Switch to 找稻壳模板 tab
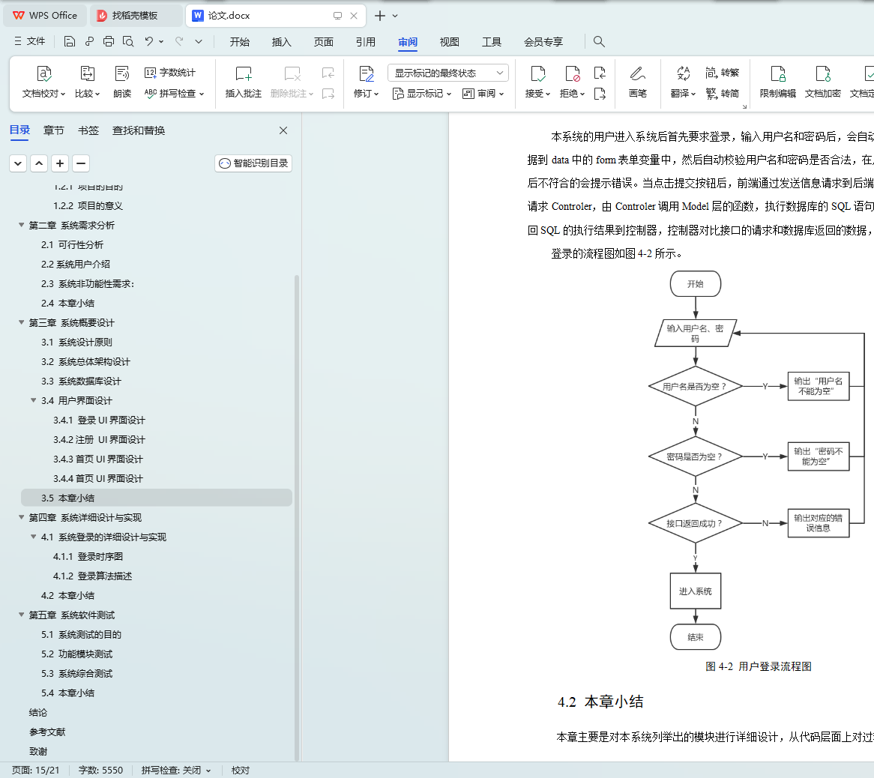 pos(136,16)
